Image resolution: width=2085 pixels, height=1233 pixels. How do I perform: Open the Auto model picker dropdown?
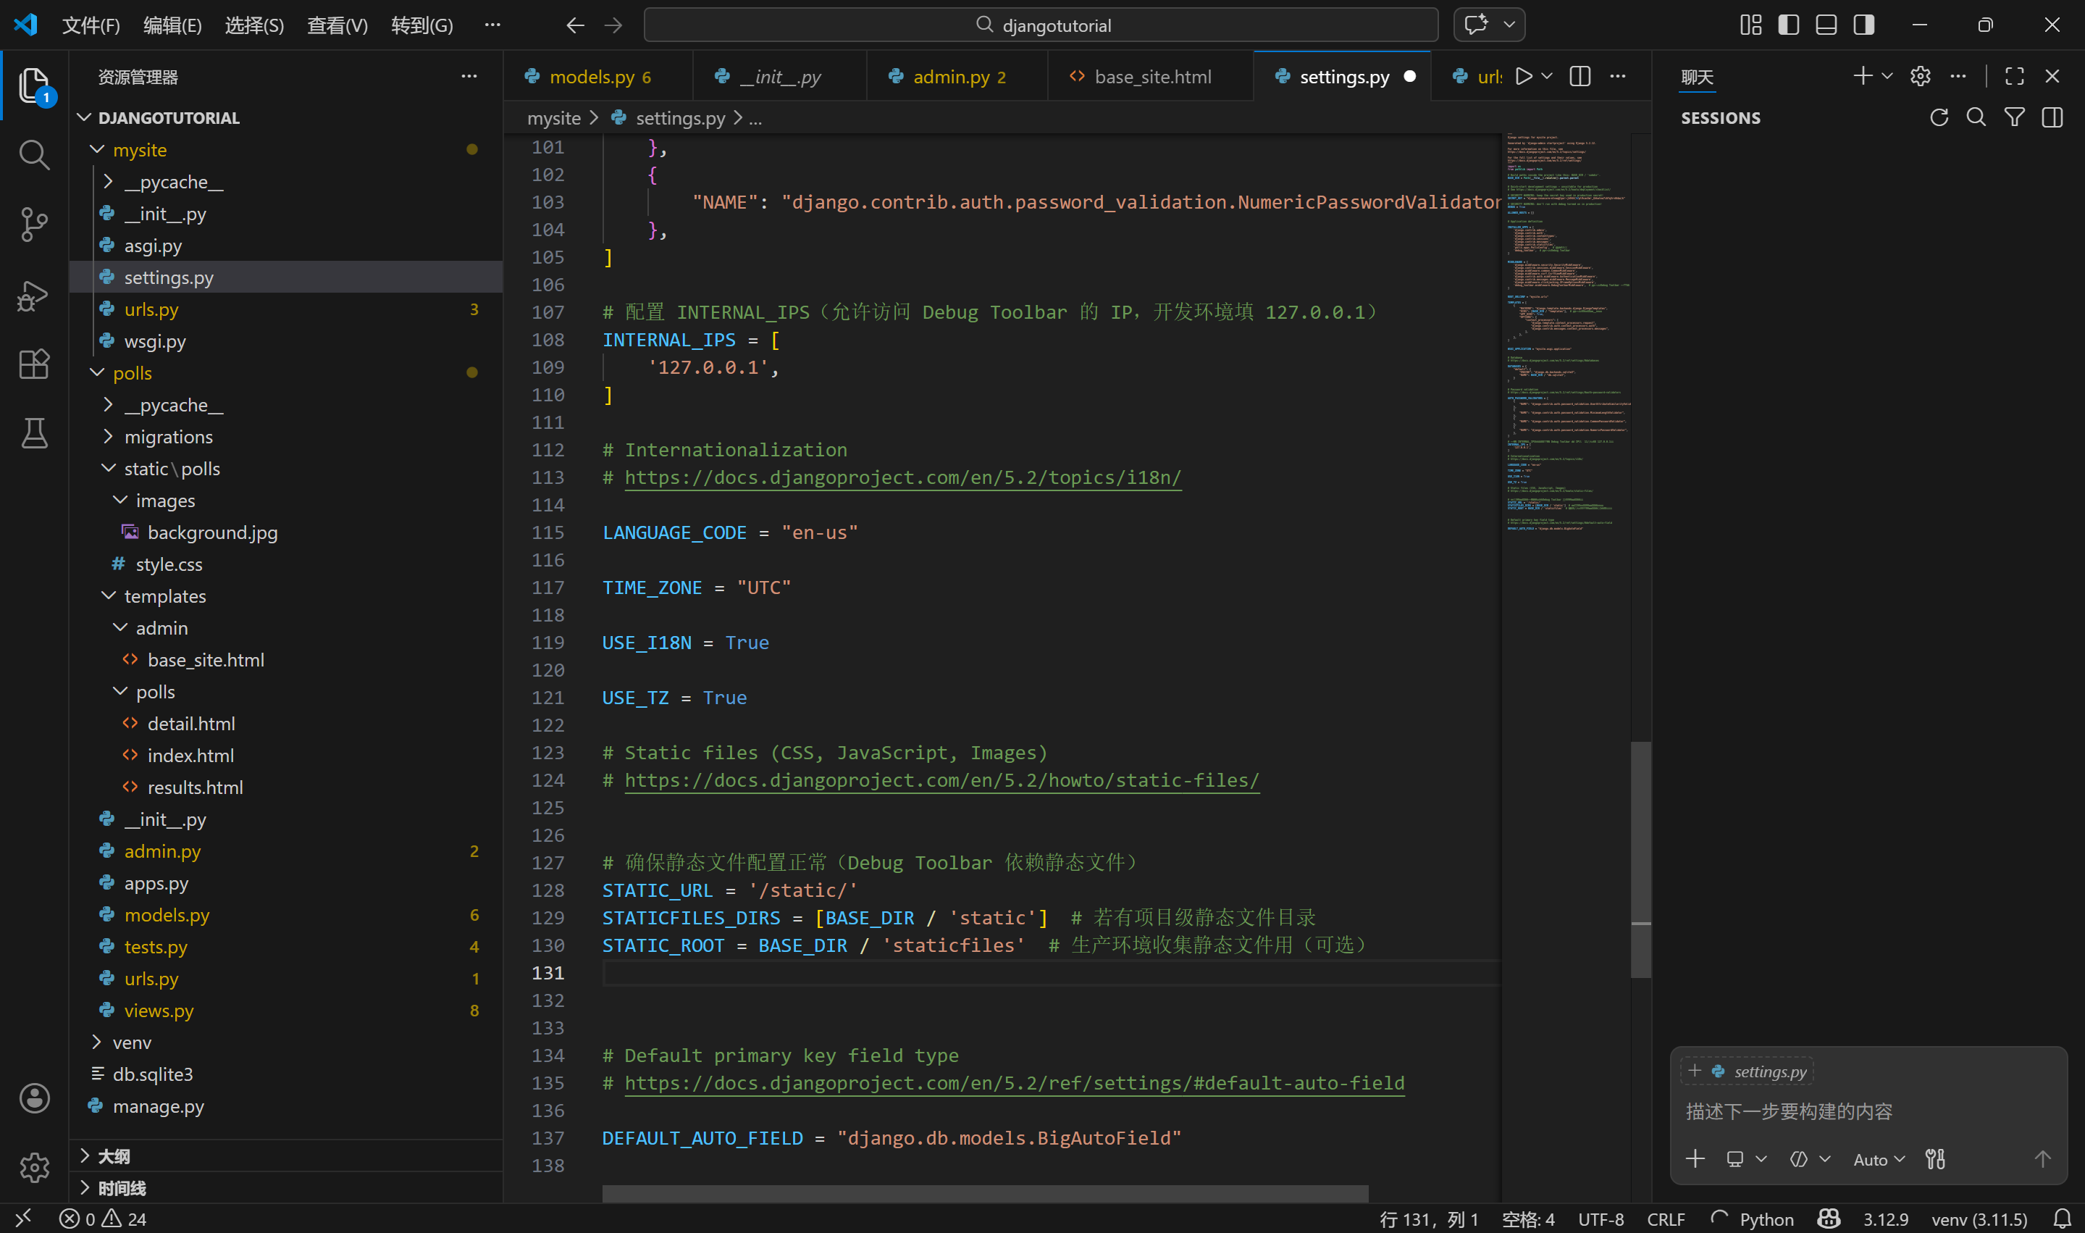(1879, 1159)
